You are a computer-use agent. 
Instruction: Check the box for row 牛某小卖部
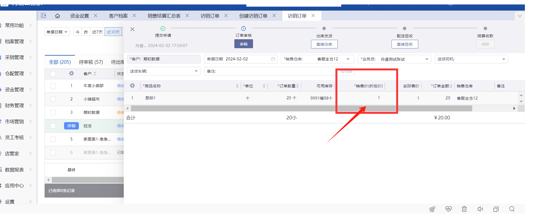tap(53, 86)
